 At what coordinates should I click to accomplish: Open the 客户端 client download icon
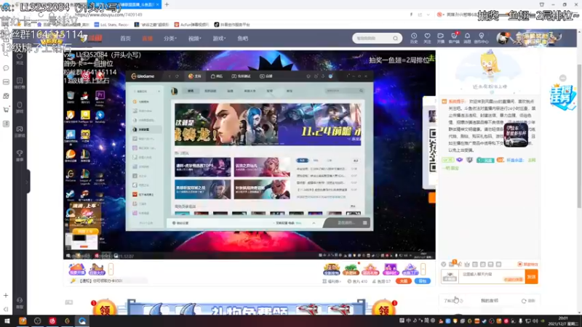point(454,38)
